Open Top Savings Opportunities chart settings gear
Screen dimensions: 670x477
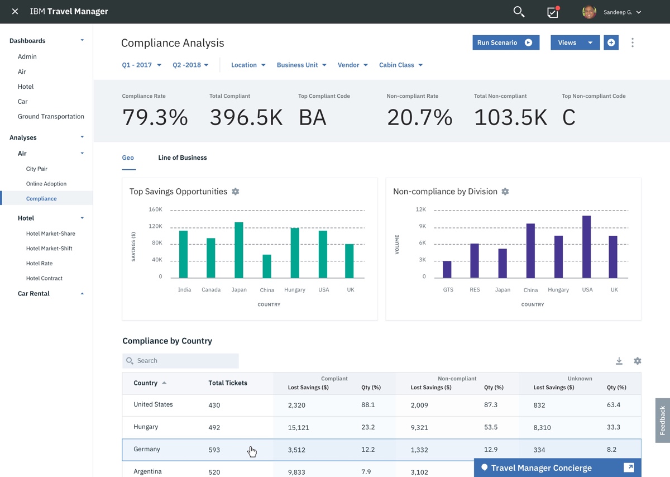236,192
